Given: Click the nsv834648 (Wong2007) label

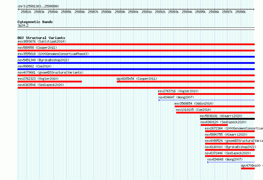Looking at the screenshot, I should pyautogui.click(x=225, y=159).
